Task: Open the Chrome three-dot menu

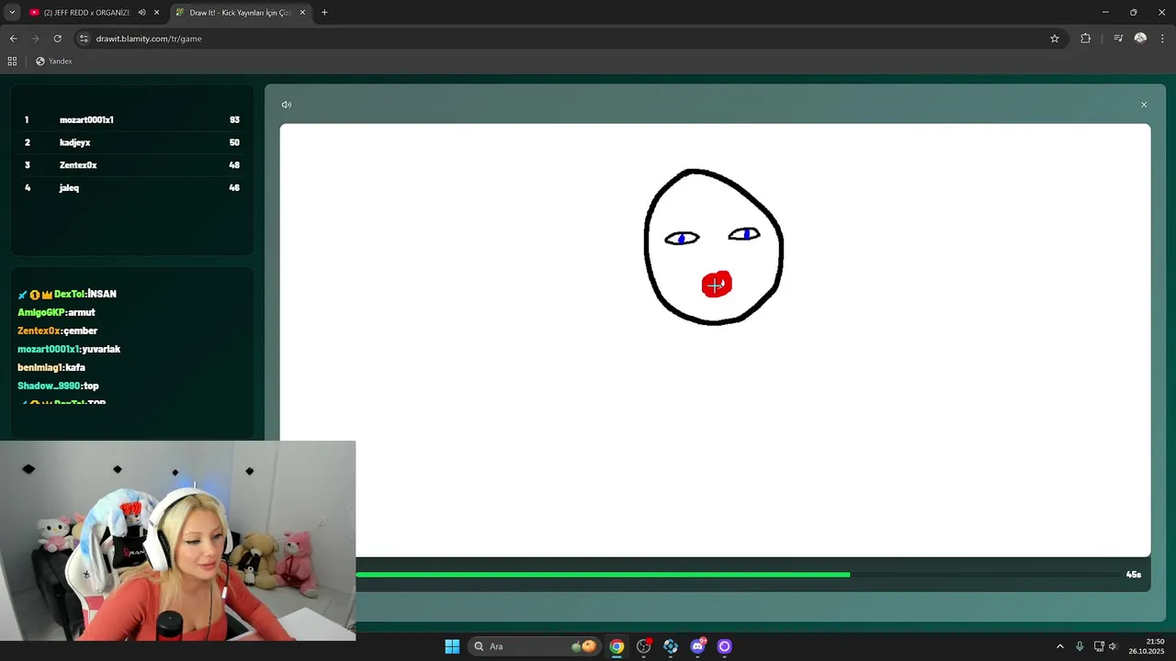Action: coord(1162,39)
